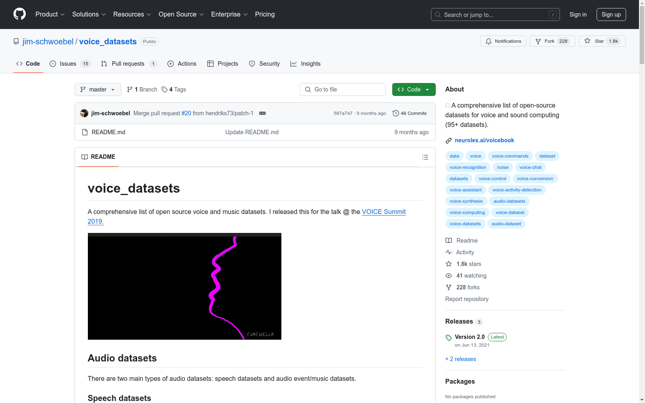Select the README tab
The width and height of the screenshot is (645, 403).
(x=98, y=157)
